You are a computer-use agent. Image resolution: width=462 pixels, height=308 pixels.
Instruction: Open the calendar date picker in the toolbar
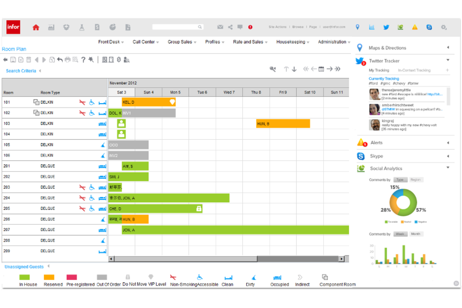click(321, 69)
